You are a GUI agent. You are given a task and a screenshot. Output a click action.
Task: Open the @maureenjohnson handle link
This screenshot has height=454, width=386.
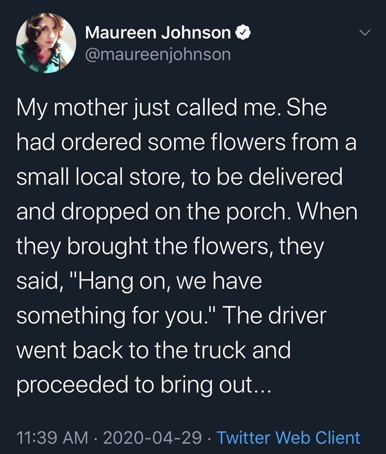pos(158,55)
